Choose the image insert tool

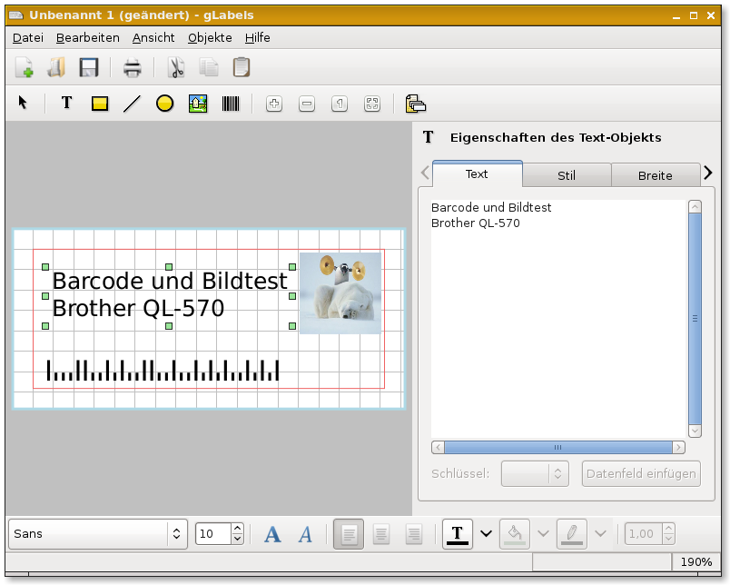tap(198, 104)
